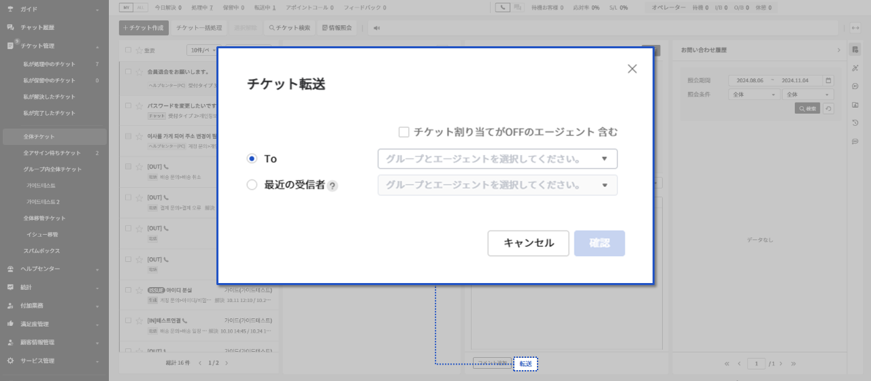Image resolution: width=871 pixels, height=381 pixels.
Task: Click the チケット作成 button
Action: (144, 28)
